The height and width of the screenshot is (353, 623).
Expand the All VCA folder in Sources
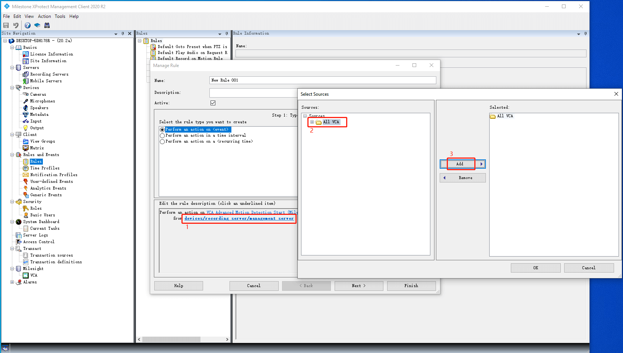tap(312, 122)
